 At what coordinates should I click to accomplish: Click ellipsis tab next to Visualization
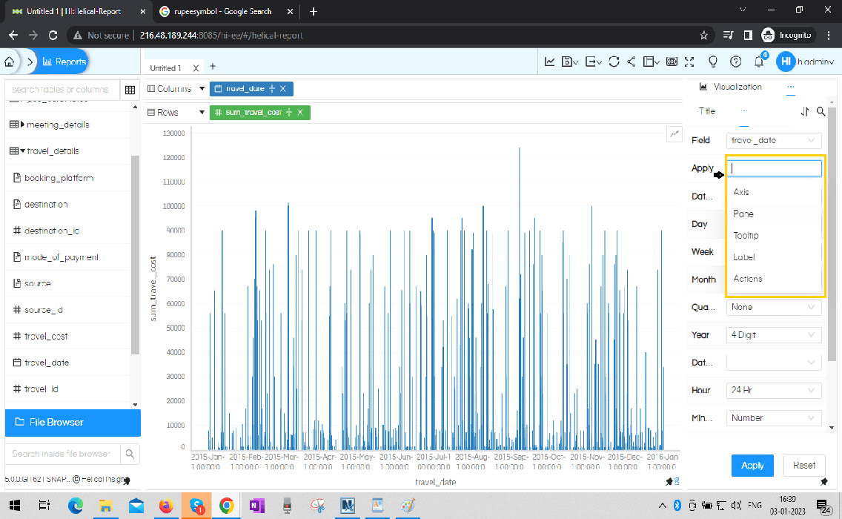coord(790,87)
